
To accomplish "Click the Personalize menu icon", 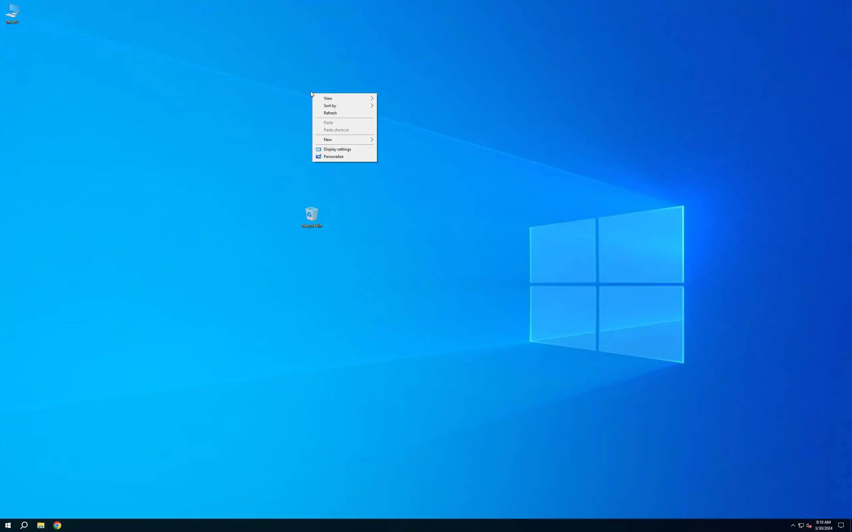I will (x=318, y=157).
